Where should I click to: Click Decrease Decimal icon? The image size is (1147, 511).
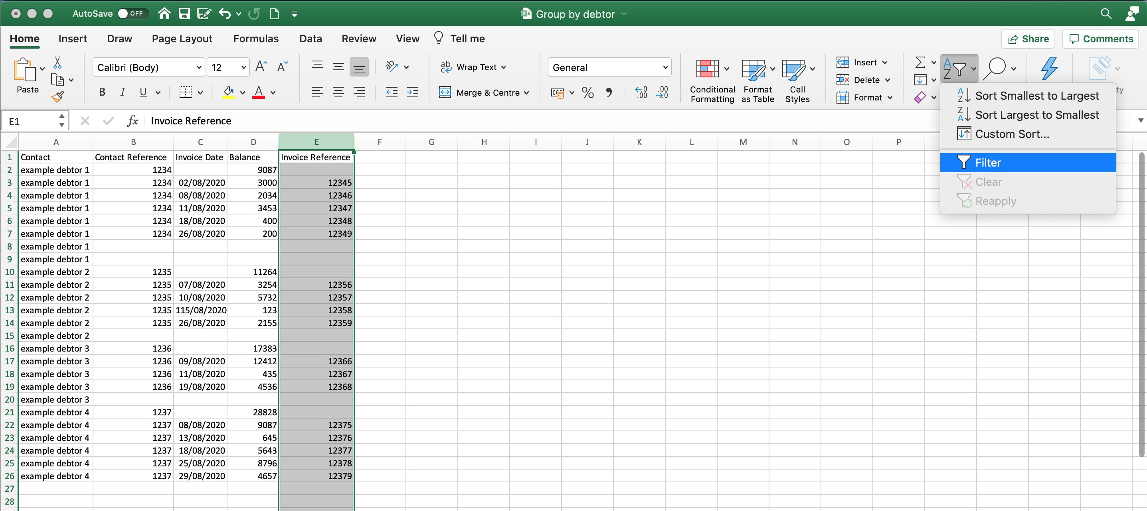(x=662, y=92)
